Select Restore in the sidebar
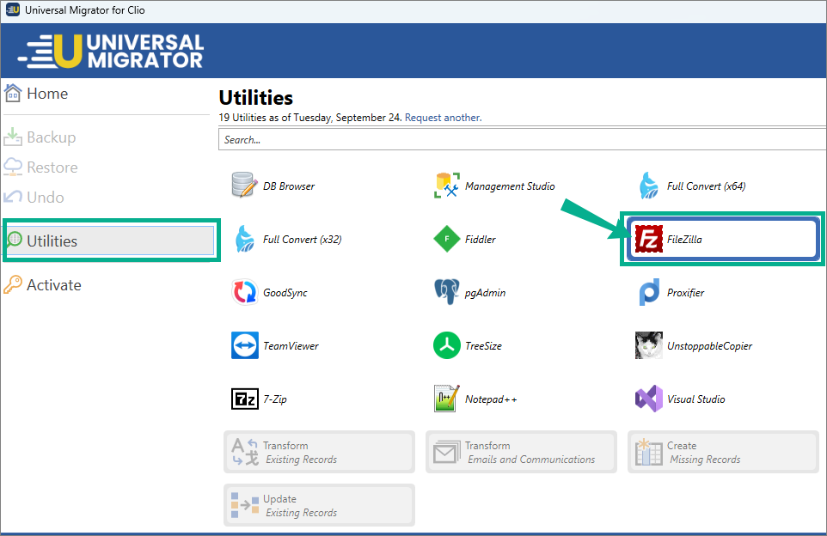The height and width of the screenshot is (536, 827). pos(52,167)
